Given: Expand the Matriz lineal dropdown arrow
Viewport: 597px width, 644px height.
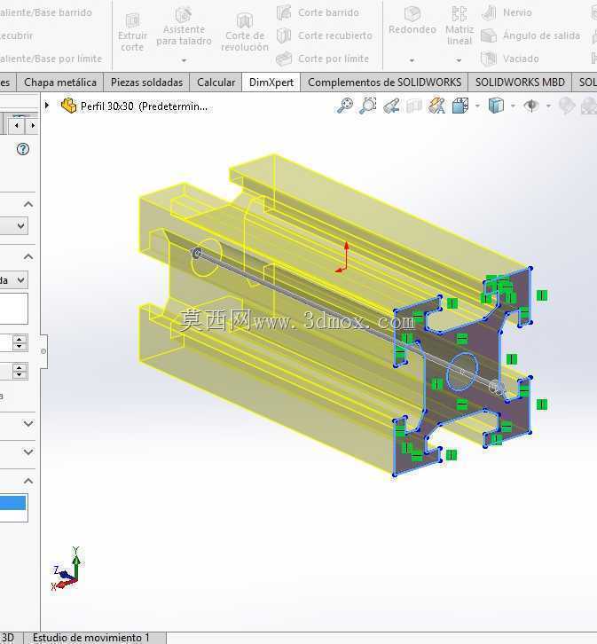Looking at the screenshot, I should click(459, 60).
